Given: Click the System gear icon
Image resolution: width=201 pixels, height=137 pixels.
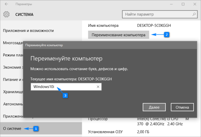Looking at the screenshot, I should 7,14.
